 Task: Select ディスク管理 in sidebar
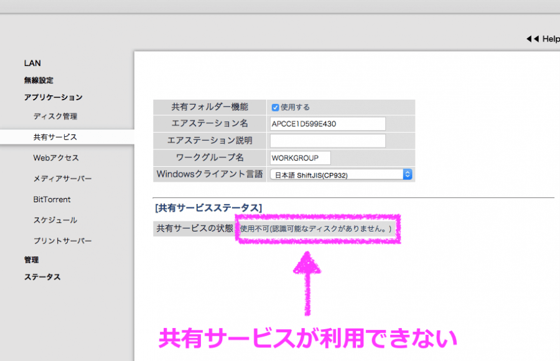click(x=55, y=116)
